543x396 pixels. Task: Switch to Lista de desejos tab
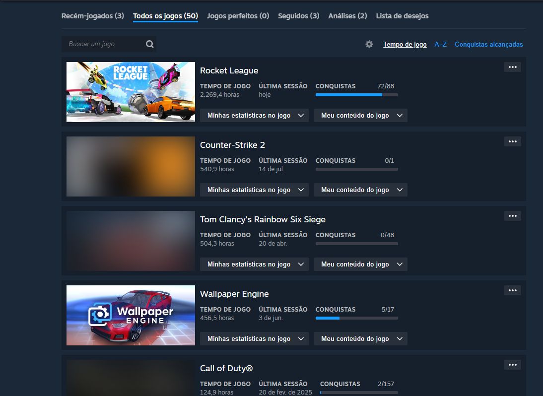(402, 16)
